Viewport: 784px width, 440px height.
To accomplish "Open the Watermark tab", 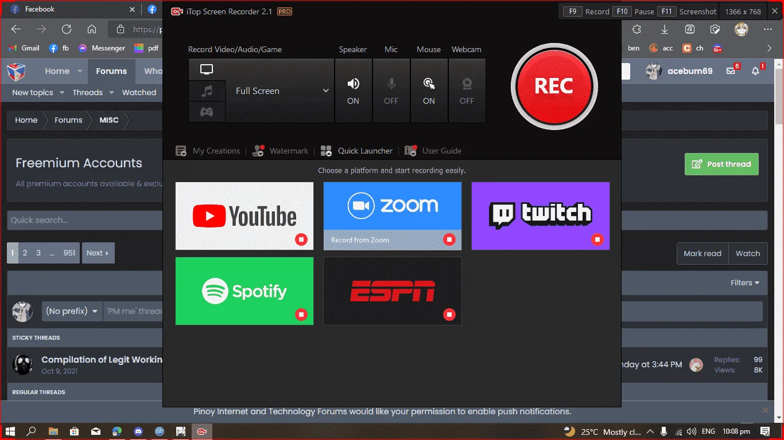I will tap(281, 151).
